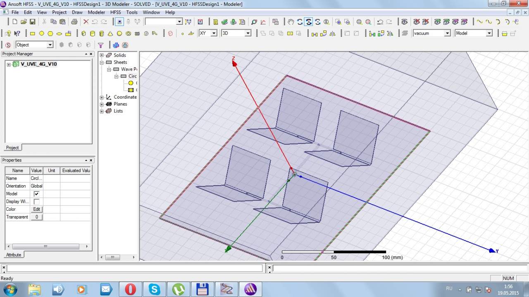Click the circled S icon beside Object dropdown
Image resolution: width=529 pixels, height=297 pixels.
point(8,45)
